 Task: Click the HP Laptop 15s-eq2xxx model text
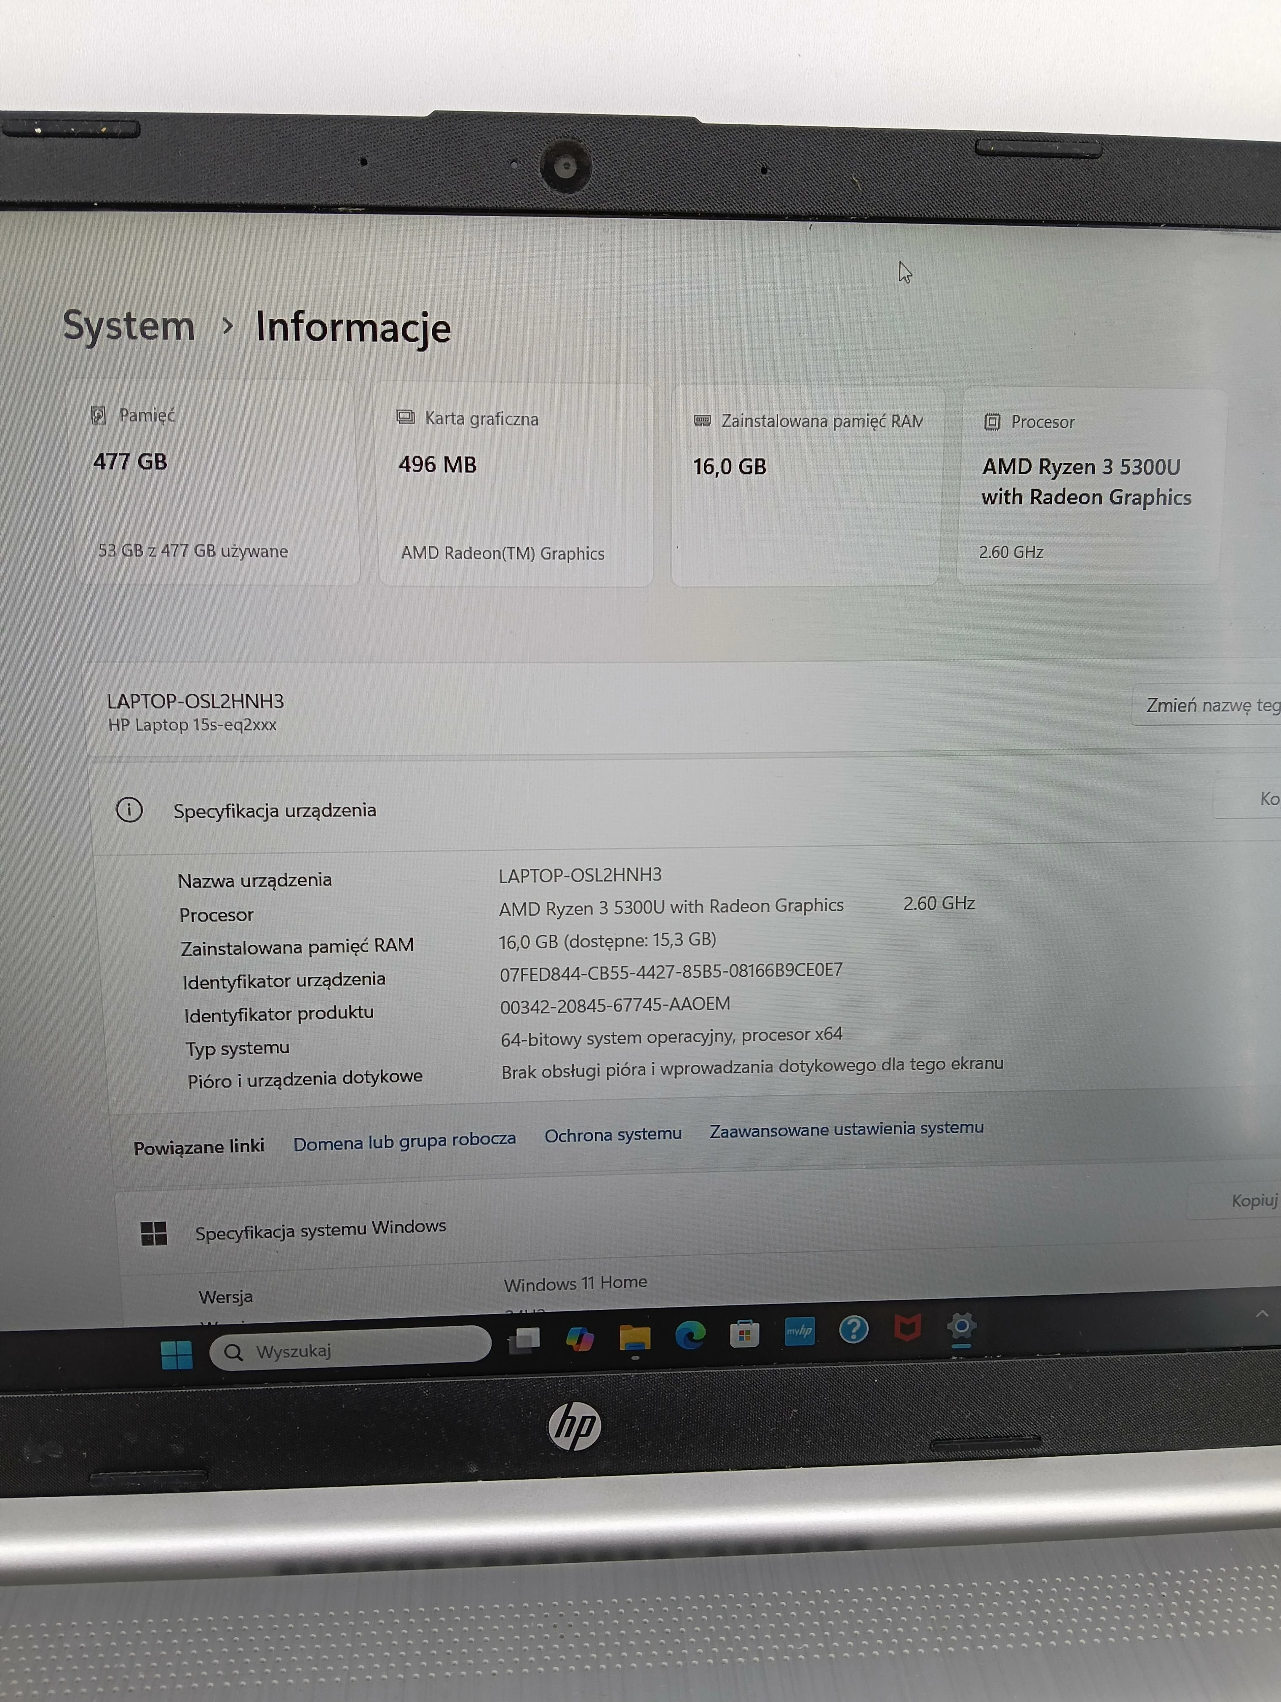[x=193, y=725]
